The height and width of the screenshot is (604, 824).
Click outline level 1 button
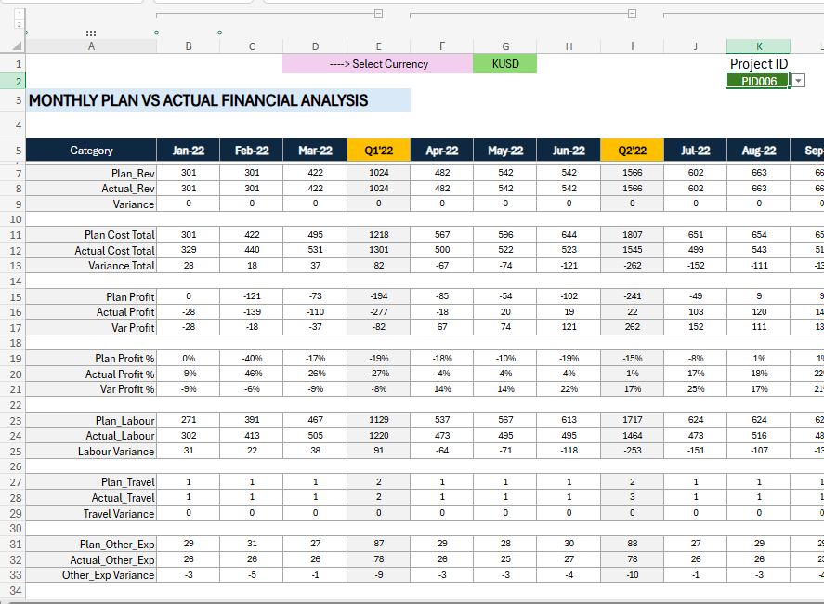[x=20, y=14]
